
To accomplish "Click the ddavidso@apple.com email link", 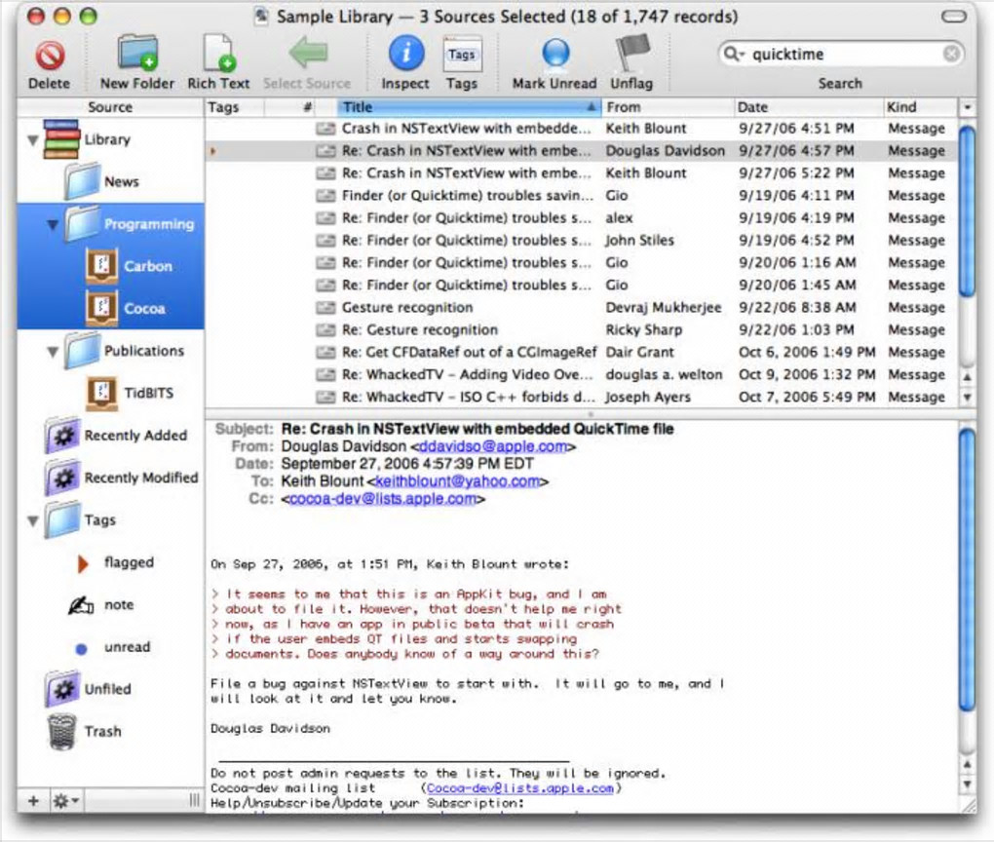I will pyautogui.click(x=493, y=446).
